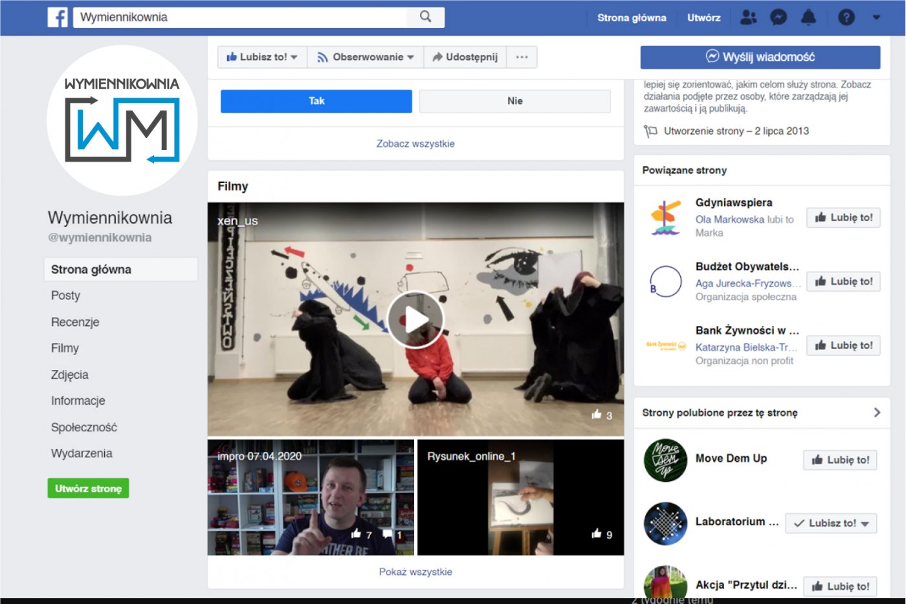Click the Katarzyna Bielska-Tr... link

tap(746, 347)
